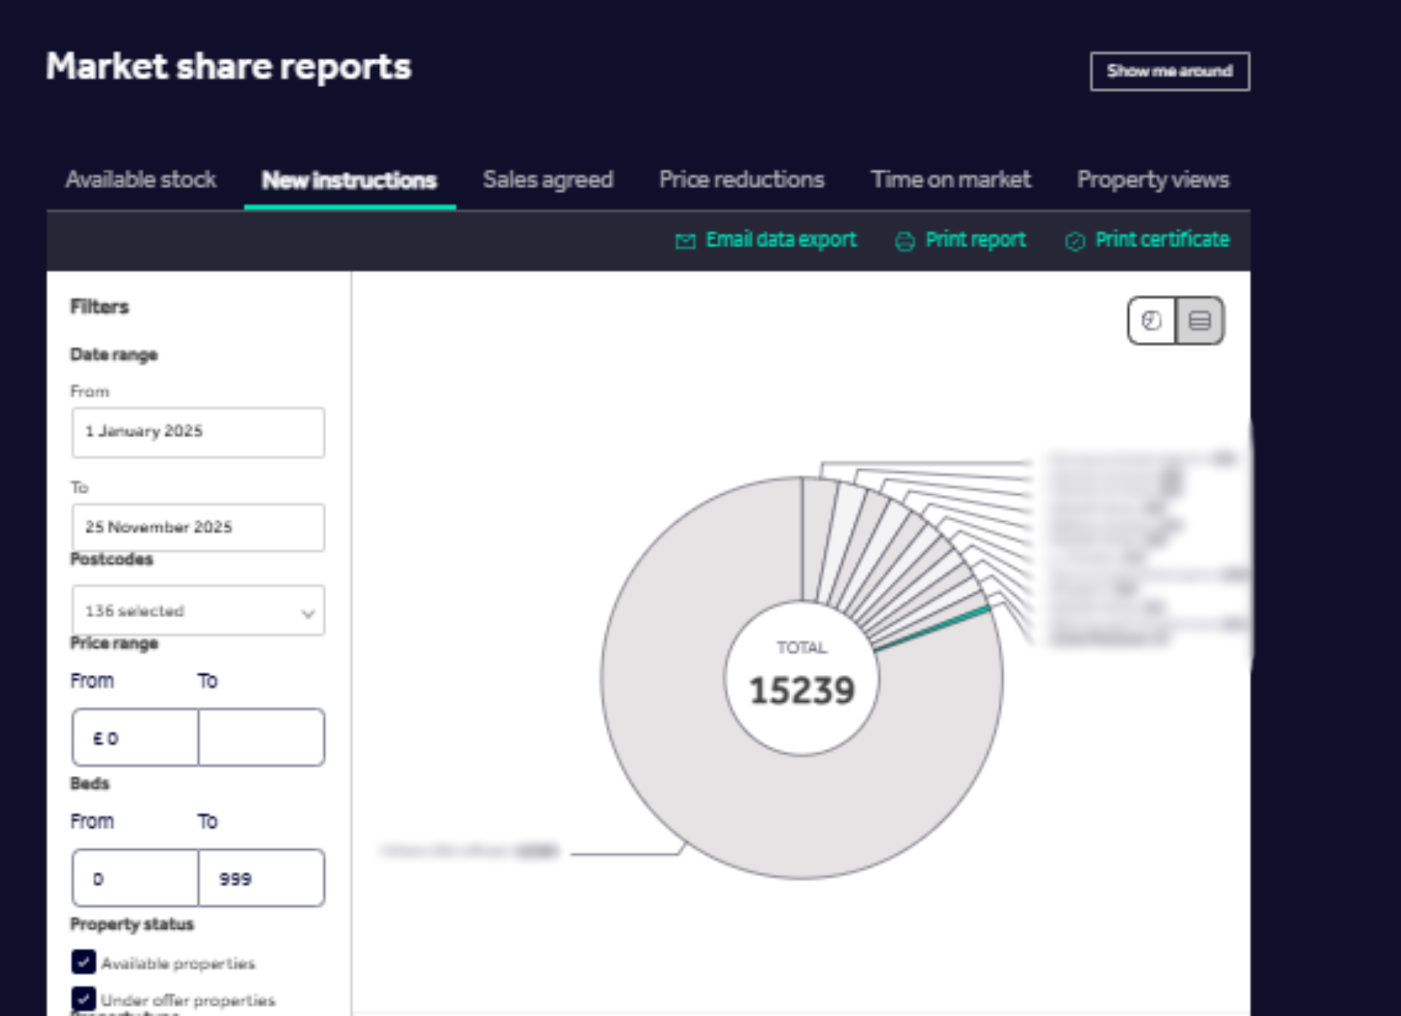Switch to table list view icon

tap(1199, 320)
